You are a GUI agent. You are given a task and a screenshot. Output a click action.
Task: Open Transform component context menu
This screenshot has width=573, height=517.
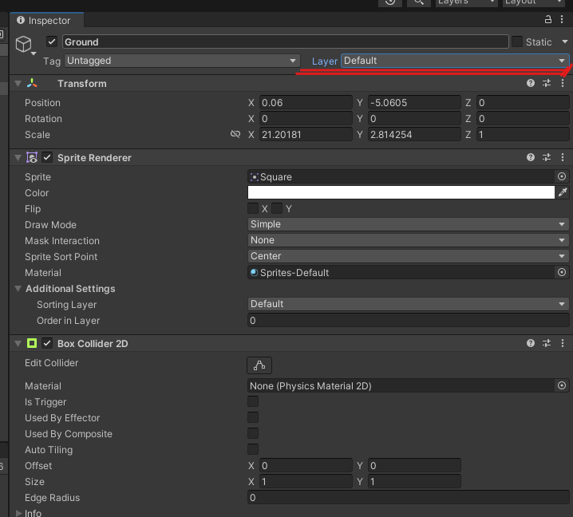pyautogui.click(x=563, y=83)
